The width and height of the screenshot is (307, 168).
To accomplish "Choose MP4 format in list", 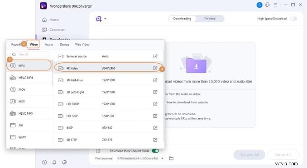I will (x=29, y=65).
